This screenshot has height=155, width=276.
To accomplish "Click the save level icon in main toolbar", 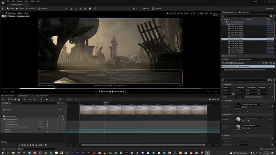I will point(3,9).
